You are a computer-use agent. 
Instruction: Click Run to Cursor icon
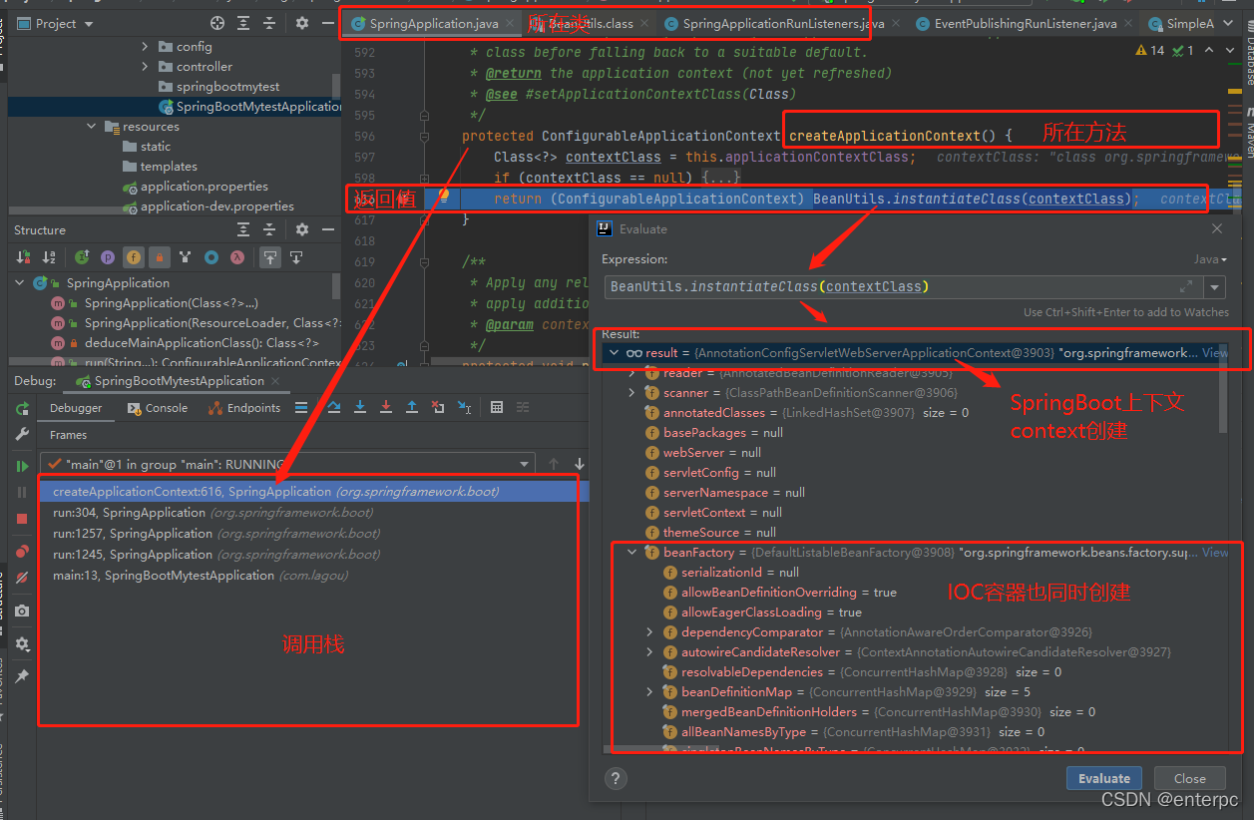[x=464, y=407]
